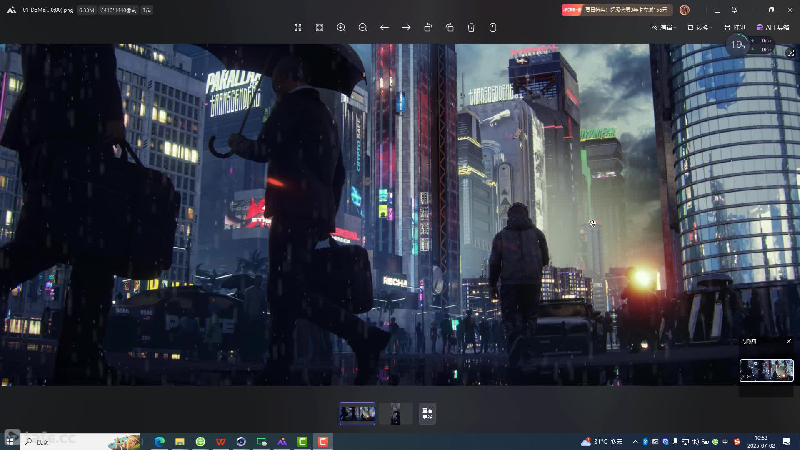
Task: Click the 3416*1440像素 dimensions label
Action: coord(118,10)
